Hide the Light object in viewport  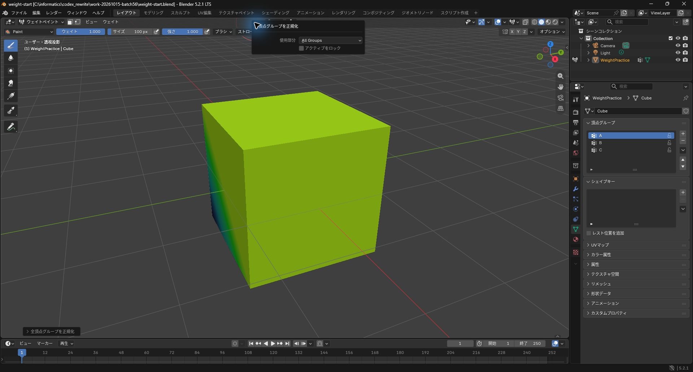[x=678, y=53]
